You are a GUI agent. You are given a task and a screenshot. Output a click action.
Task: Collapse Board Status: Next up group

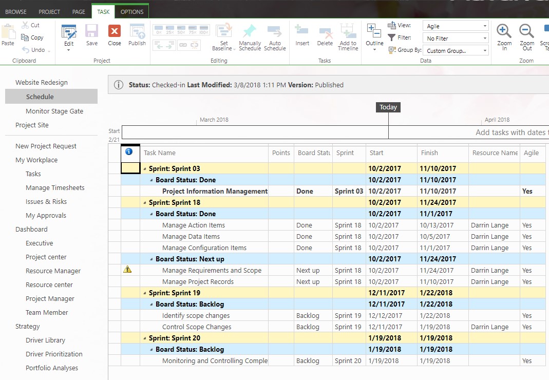click(x=152, y=259)
